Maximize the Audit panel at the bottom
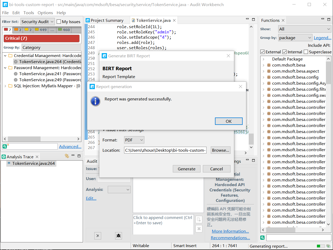 coord(253,160)
